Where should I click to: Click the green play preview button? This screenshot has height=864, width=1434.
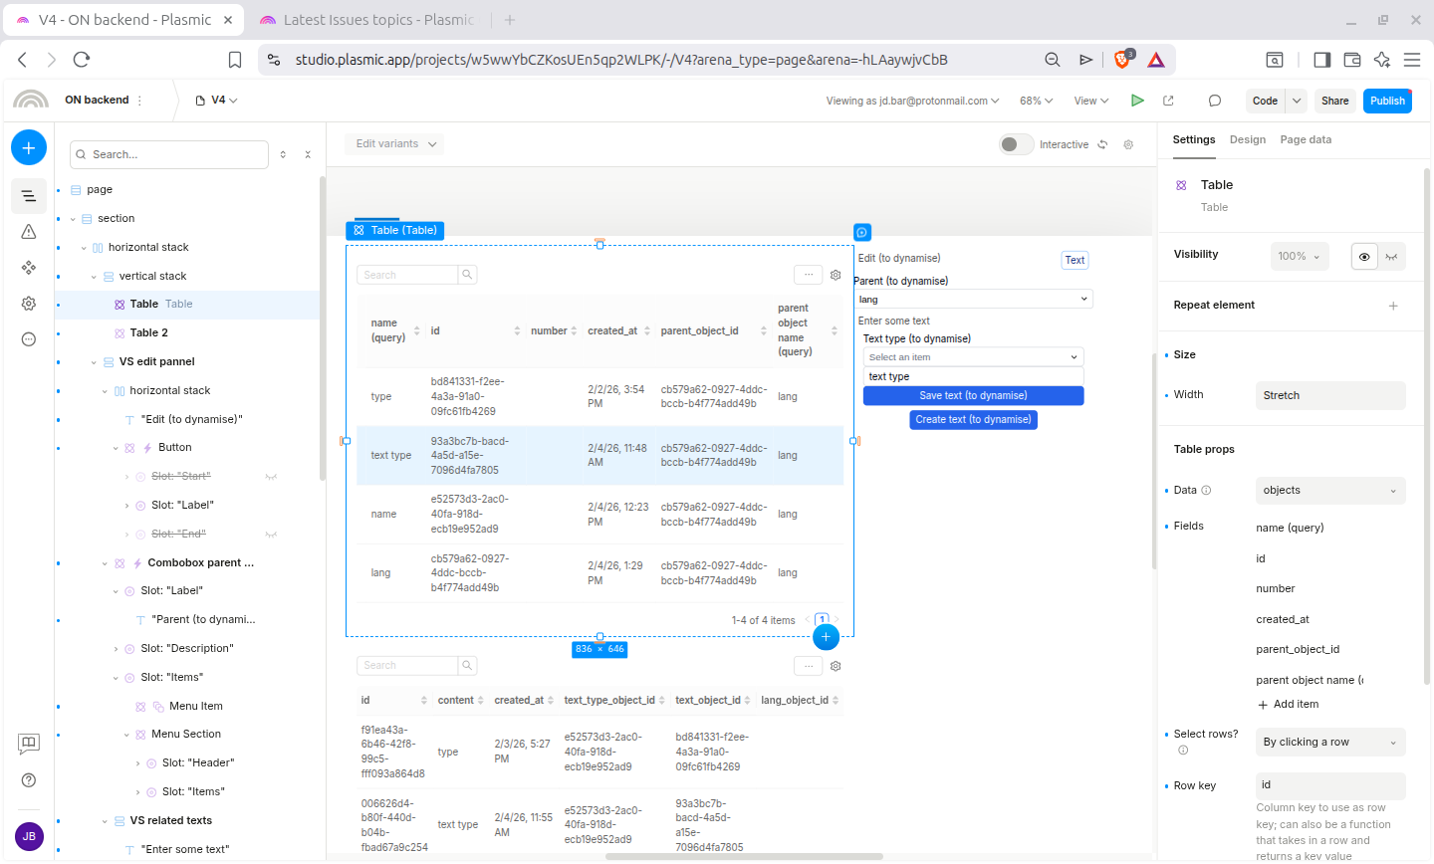tap(1137, 101)
